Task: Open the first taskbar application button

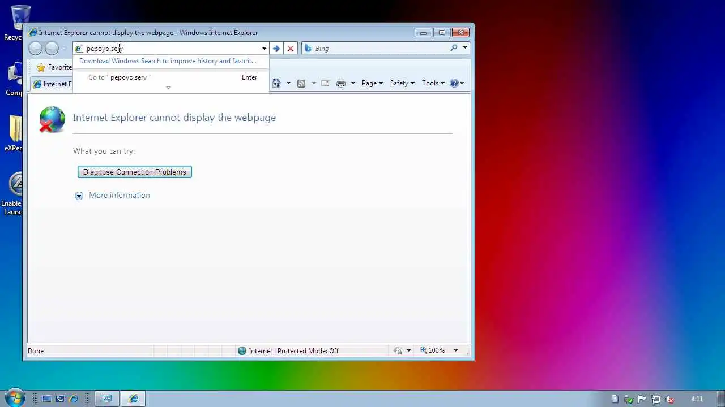Action: click(106, 399)
